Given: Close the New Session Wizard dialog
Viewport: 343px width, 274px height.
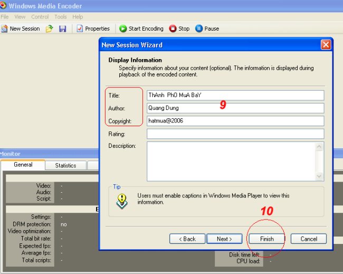Looking at the screenshot, I should 326,45.
